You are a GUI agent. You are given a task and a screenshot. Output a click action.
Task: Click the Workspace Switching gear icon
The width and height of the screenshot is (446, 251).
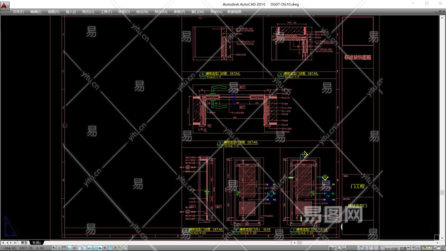[382, 248]
